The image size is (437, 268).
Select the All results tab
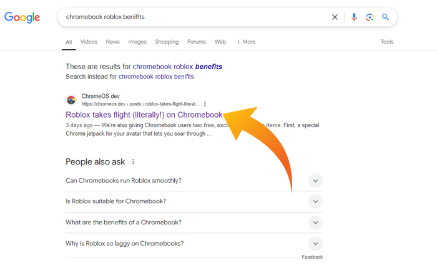coord(69,42)
